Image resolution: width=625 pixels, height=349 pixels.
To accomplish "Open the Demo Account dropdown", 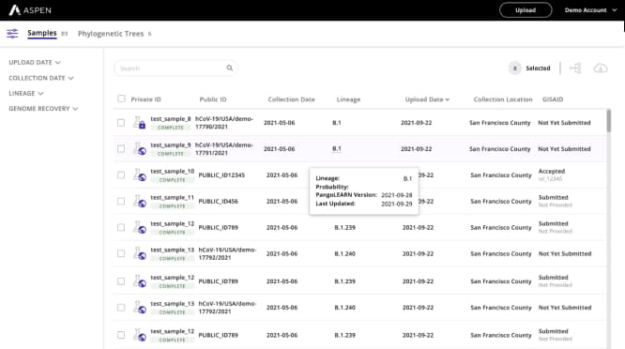I will point(590,10).
